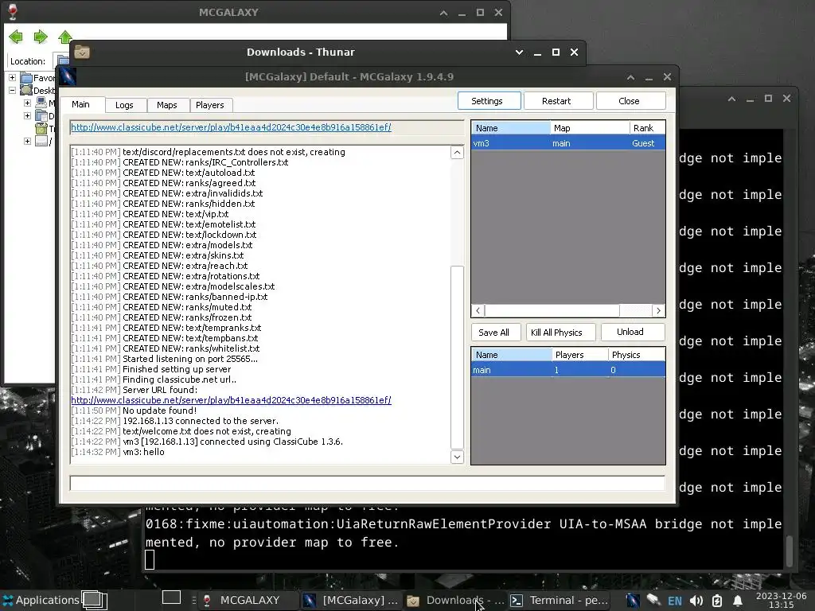Expand the Favorites node in the file tree

[x=12, y=77]
